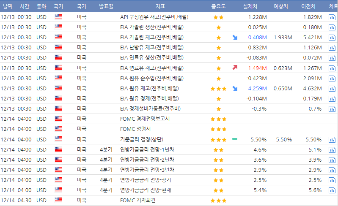Click 이전치 column header
The image size is (338, 206).
(x=308, y=6)
